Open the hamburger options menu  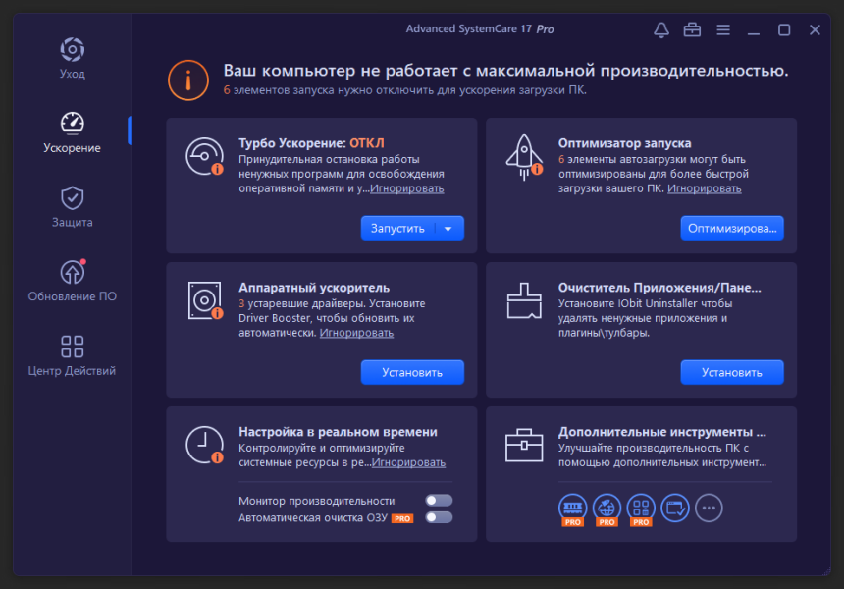(723, 30)
